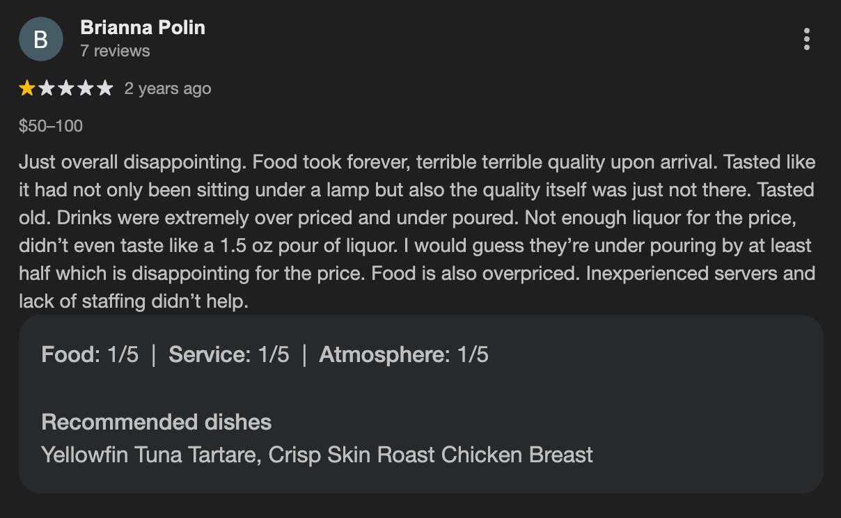The width and height of the screenshot is (841, 518).
Task: Click the "$50–100" price range label
Action: pyautogui.click(x=51, y=126)
